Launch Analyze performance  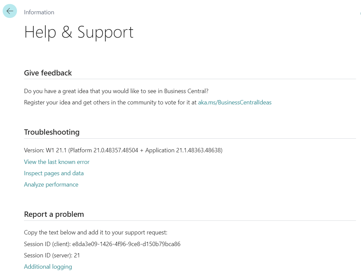[x=51, y=185]
